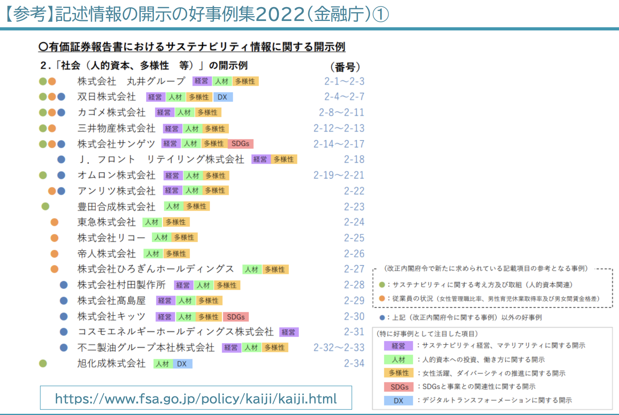The image size is (619, 415).
Task: Click page number 2-27
Action: 354,269
